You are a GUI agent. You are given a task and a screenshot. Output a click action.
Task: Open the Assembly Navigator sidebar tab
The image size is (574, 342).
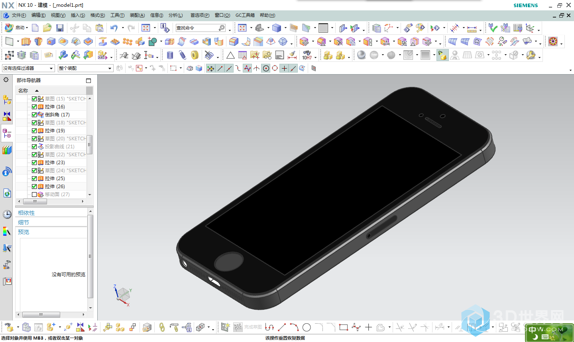pos(7,100)
